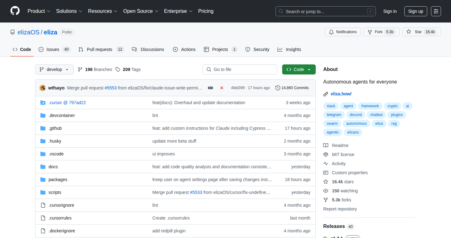Click the Readme book icon
This screenshot has height=238, width=451.
click(326, 145)
